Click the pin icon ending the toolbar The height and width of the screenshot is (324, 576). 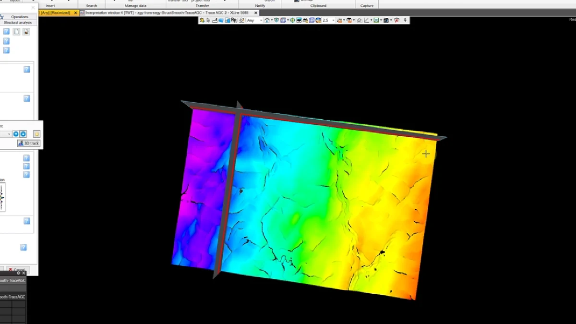coord(406,20)
